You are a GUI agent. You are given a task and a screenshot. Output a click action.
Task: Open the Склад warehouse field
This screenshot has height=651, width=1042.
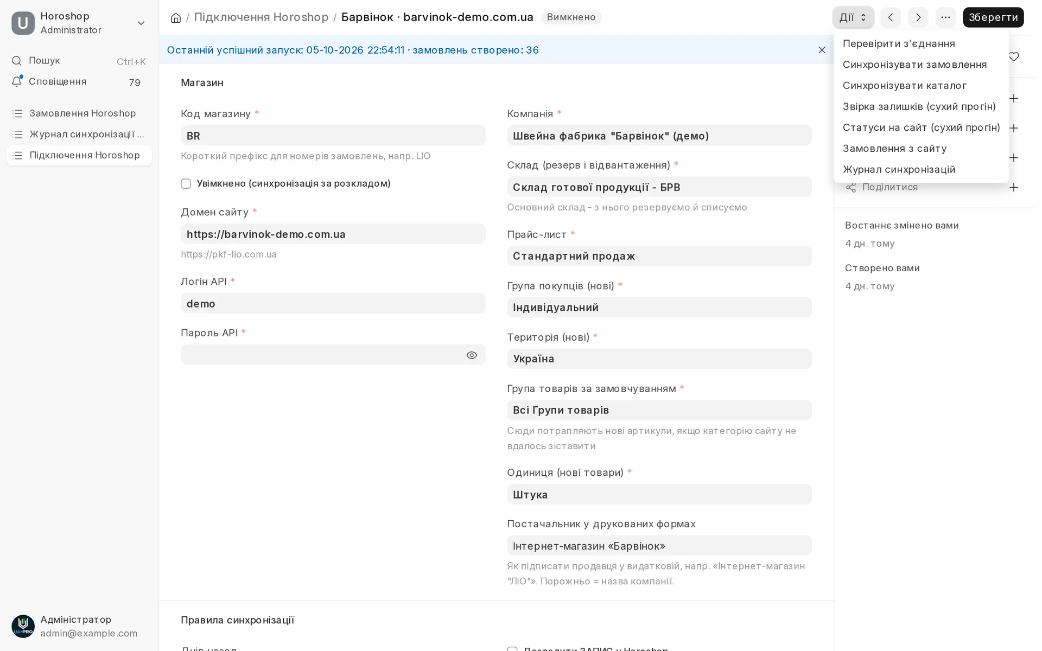[x=659, y=187]
